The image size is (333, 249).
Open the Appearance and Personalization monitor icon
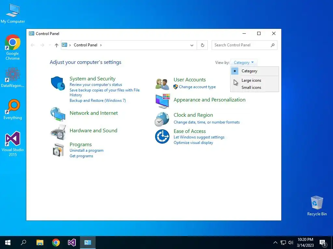click(163, 101)
